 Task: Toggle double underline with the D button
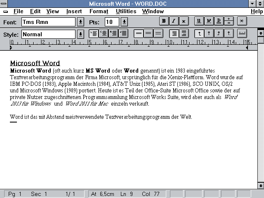(x=219, y=21)
